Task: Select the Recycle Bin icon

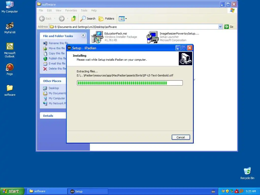Action: point(247,173)
